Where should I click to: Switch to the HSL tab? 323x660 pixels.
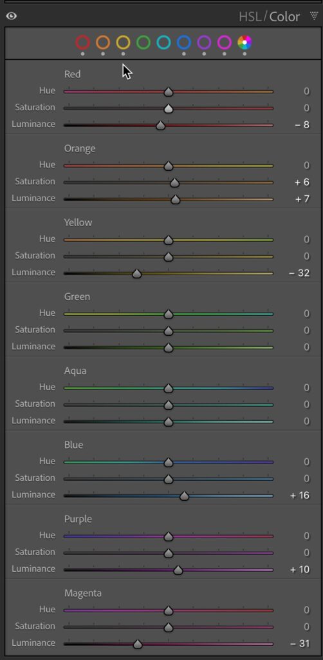[250, 17]
